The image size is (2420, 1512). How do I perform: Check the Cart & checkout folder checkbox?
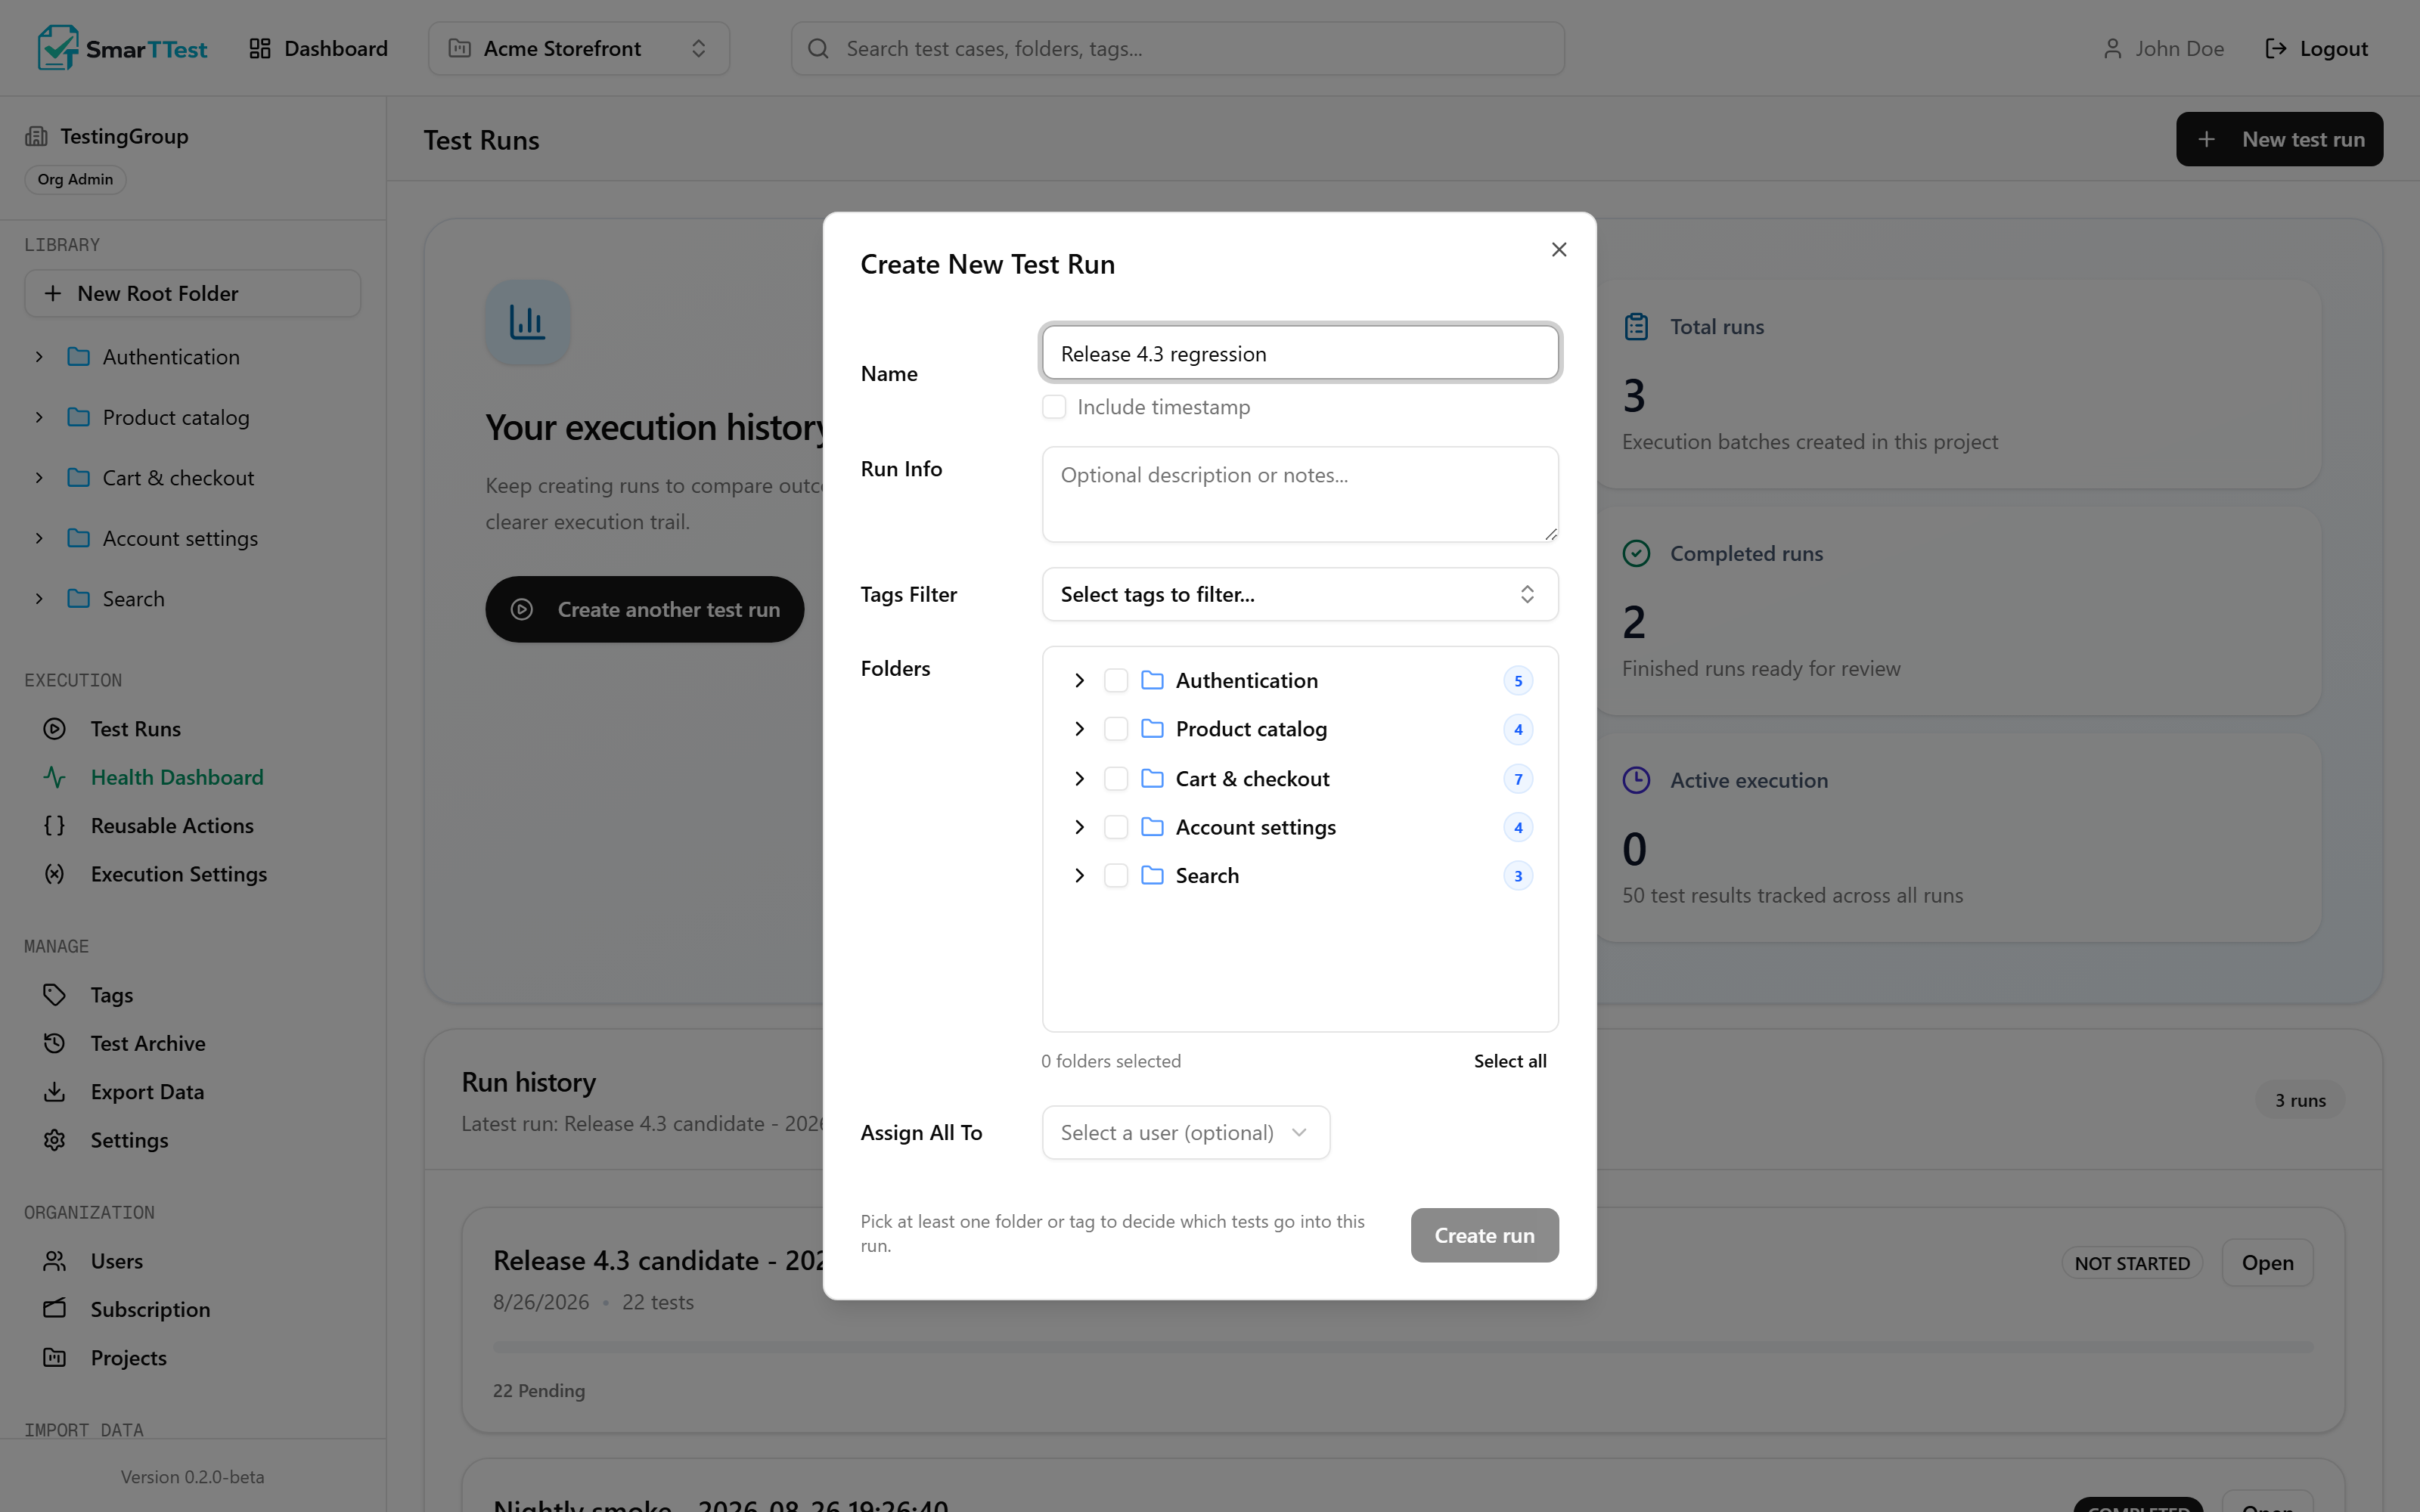pyautogui.click(x=1116, y=778)
